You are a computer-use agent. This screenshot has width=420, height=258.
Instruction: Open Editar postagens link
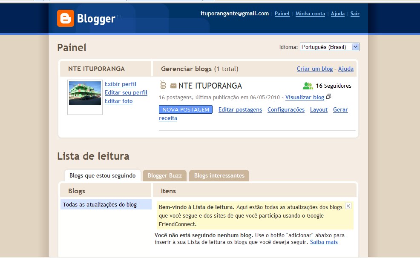click(x=240, y=109)
